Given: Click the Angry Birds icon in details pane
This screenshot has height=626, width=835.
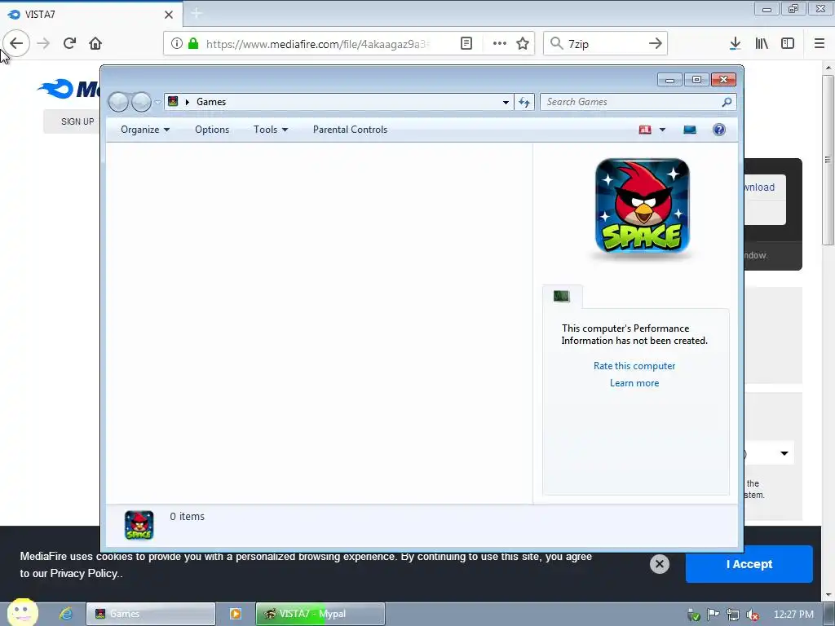Looking at the screenshot, I should point(139,525).
